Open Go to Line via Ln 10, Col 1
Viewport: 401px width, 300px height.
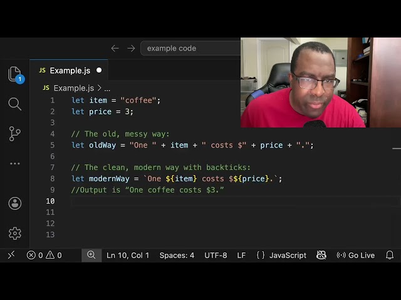click(128, 256)
